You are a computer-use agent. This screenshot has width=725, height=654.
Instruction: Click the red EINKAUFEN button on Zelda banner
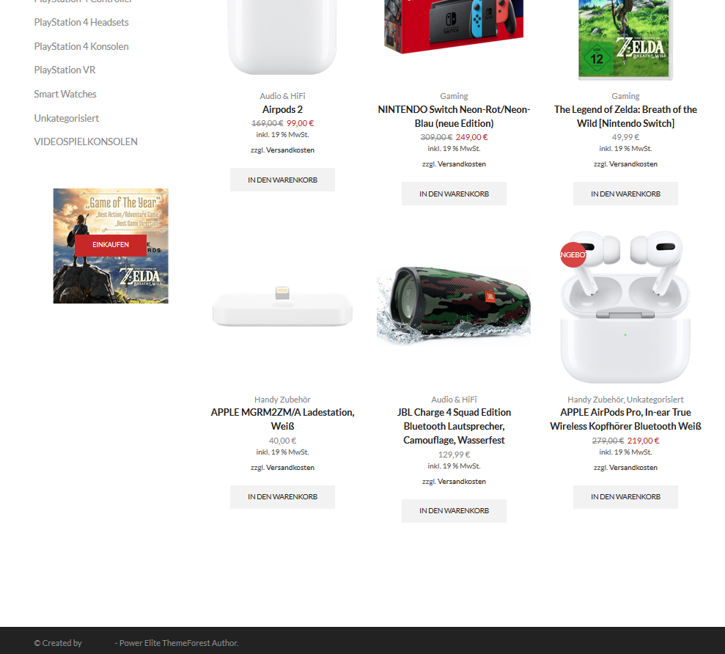pyautogui.click(x=111, y=245)
